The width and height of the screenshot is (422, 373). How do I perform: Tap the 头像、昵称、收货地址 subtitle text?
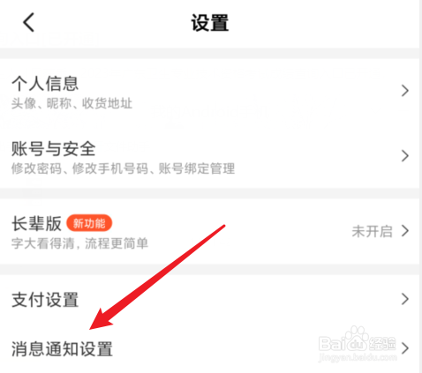72,103
